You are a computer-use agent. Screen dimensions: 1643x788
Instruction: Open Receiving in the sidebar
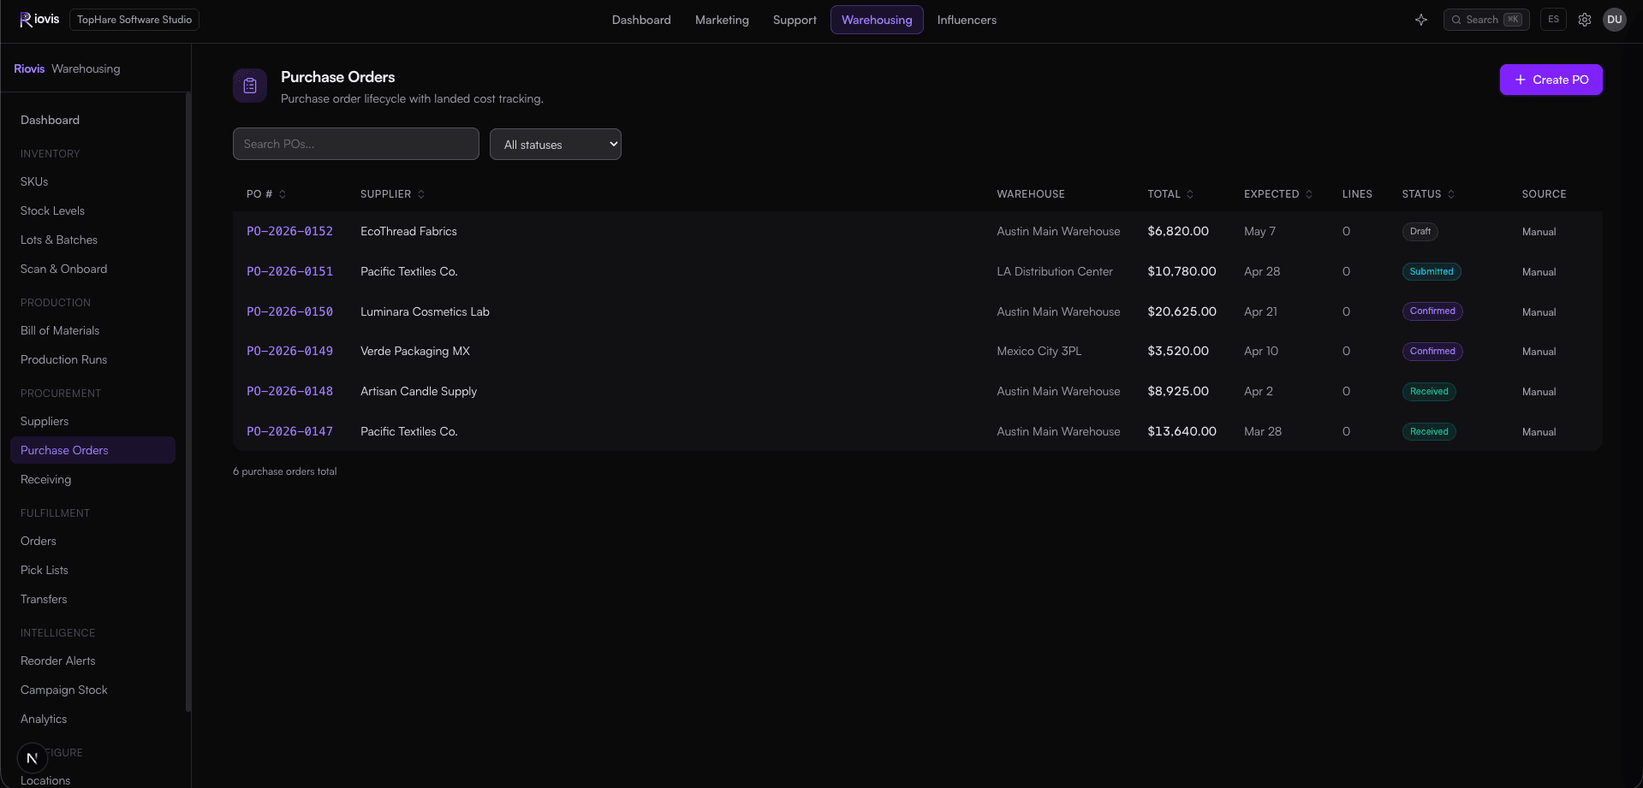coord(45,479)
